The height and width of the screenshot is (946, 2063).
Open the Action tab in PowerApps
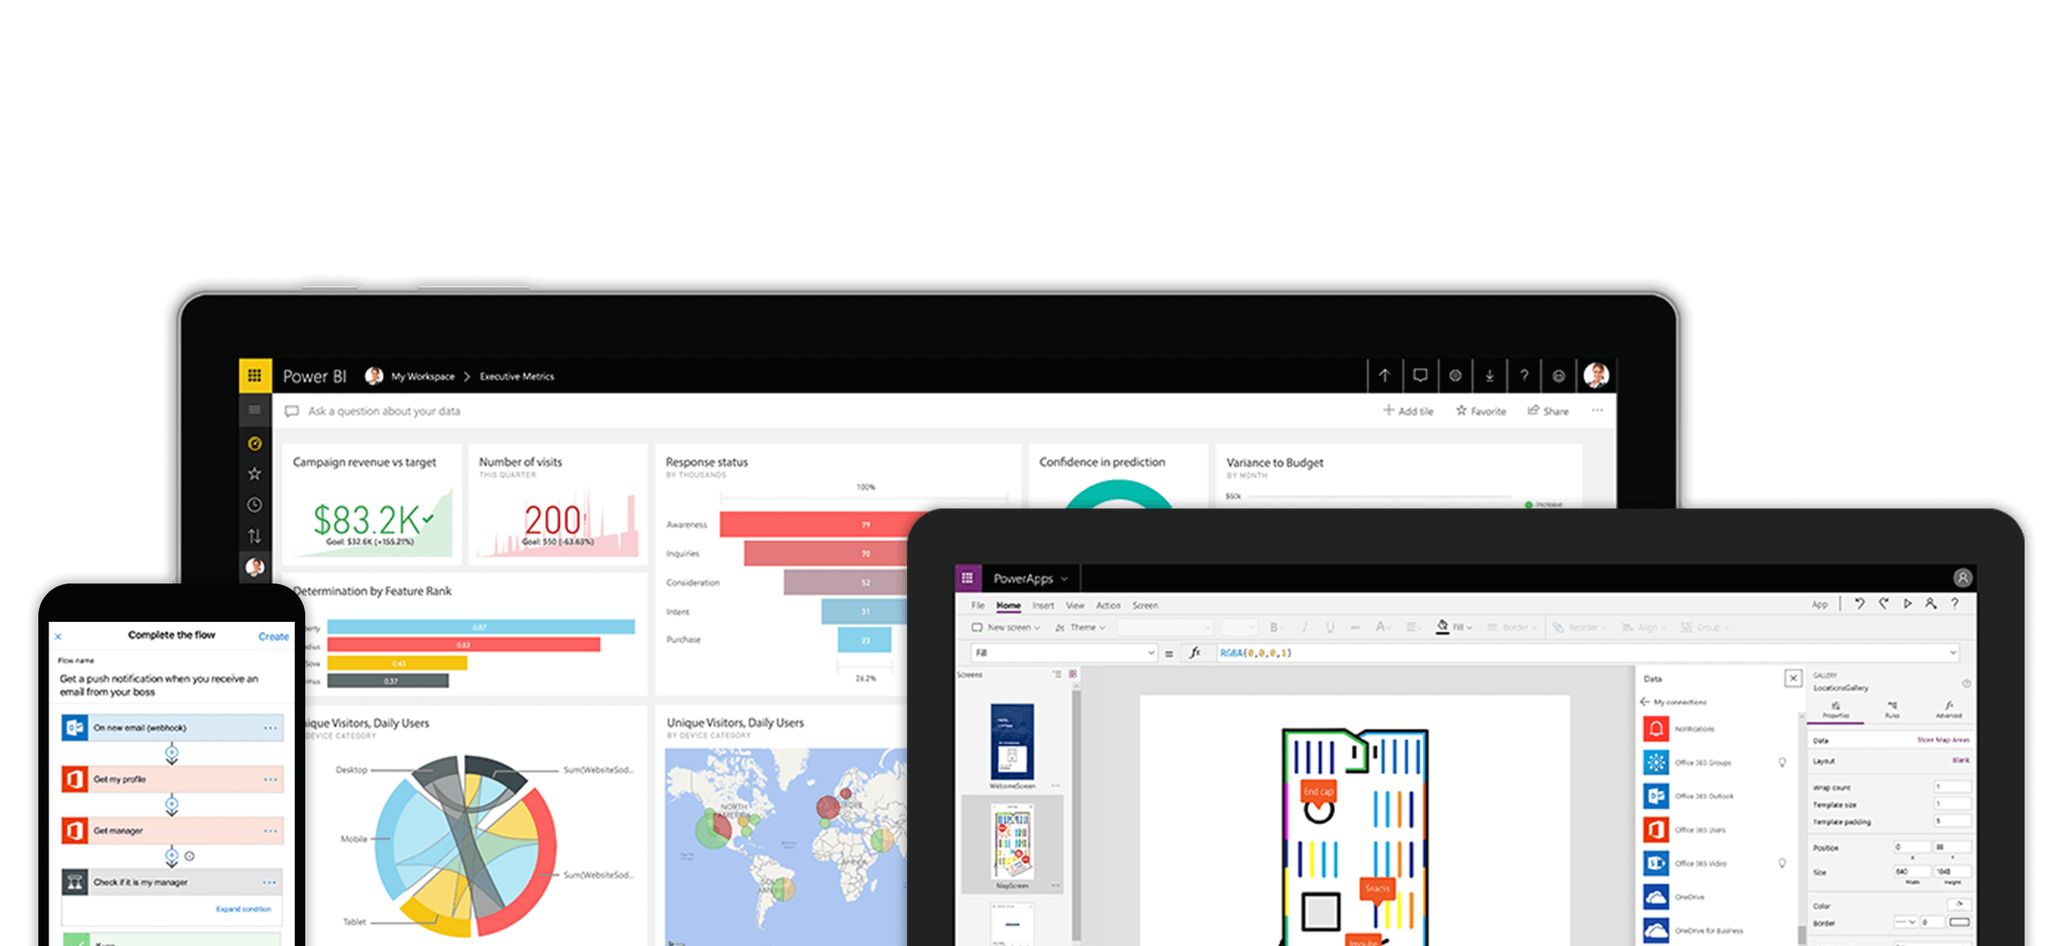point(1108,605)
